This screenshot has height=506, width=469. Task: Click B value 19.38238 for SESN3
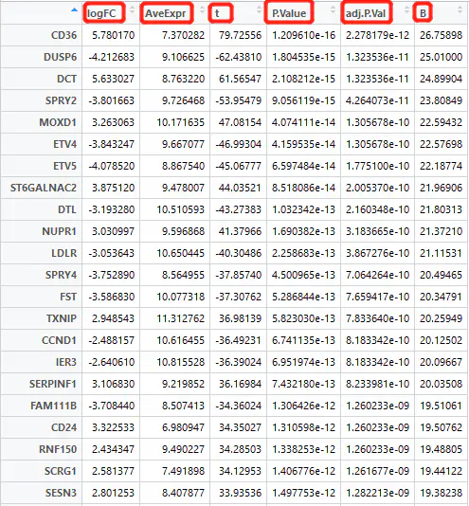(x=441, y=493)
